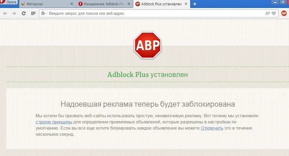Click the extension puzzle icon in address bar
This screenshot has height=156, width=289.
click(43, 13)
